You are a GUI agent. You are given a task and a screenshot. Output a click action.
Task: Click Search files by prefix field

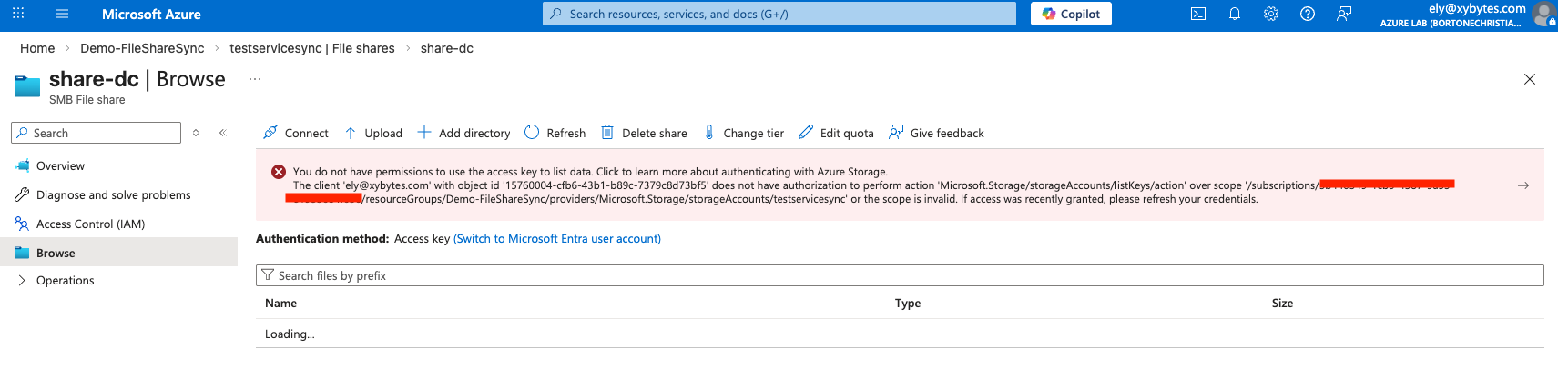(x=900, y=275)
